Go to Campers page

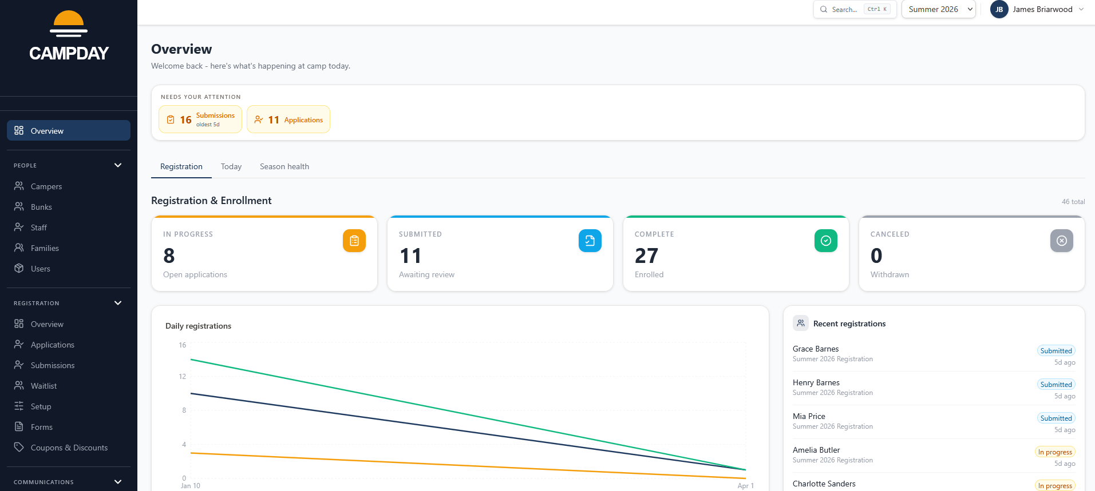[x=69, y=186]
